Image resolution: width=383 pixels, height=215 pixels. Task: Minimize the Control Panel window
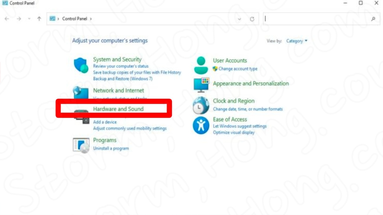click(x=345, y=3)
